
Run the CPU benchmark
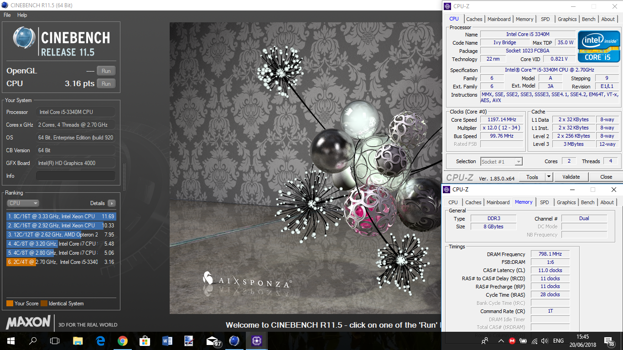click(x=106, y=83)
